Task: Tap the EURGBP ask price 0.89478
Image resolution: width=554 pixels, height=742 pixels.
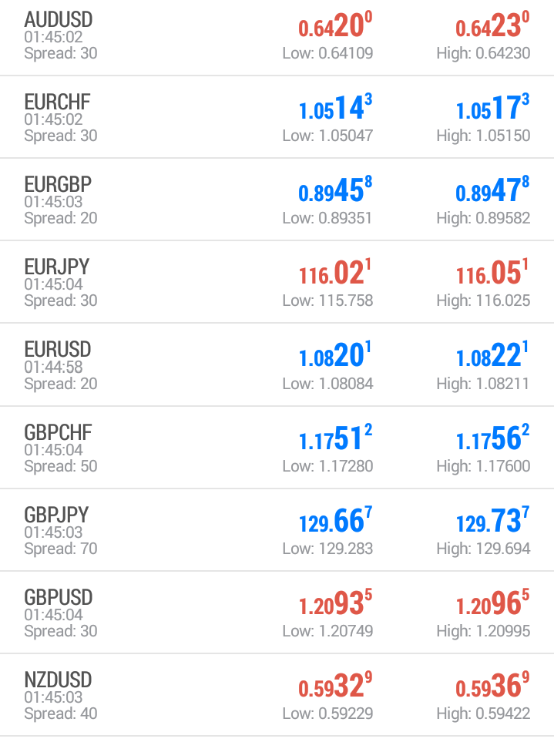Action: pos(492,190)
